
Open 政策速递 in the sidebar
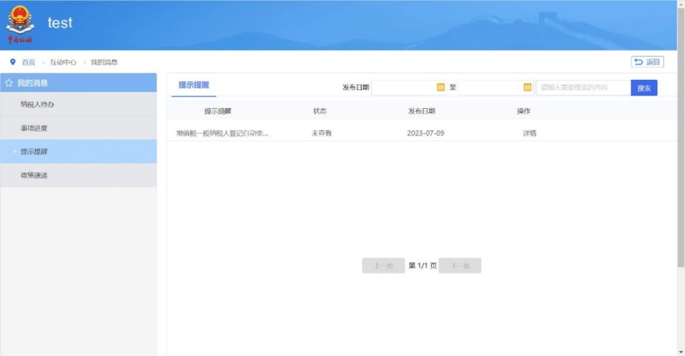(34, 175)
